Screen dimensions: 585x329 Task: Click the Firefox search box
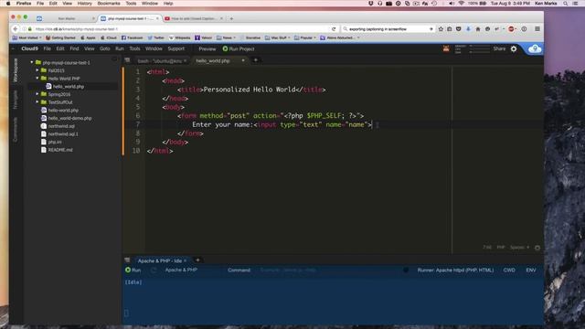tap(388, 28)
